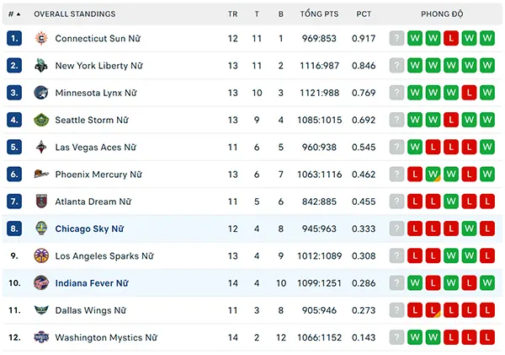Click the rank number 12. for Washington Mystics

point(14,337)
